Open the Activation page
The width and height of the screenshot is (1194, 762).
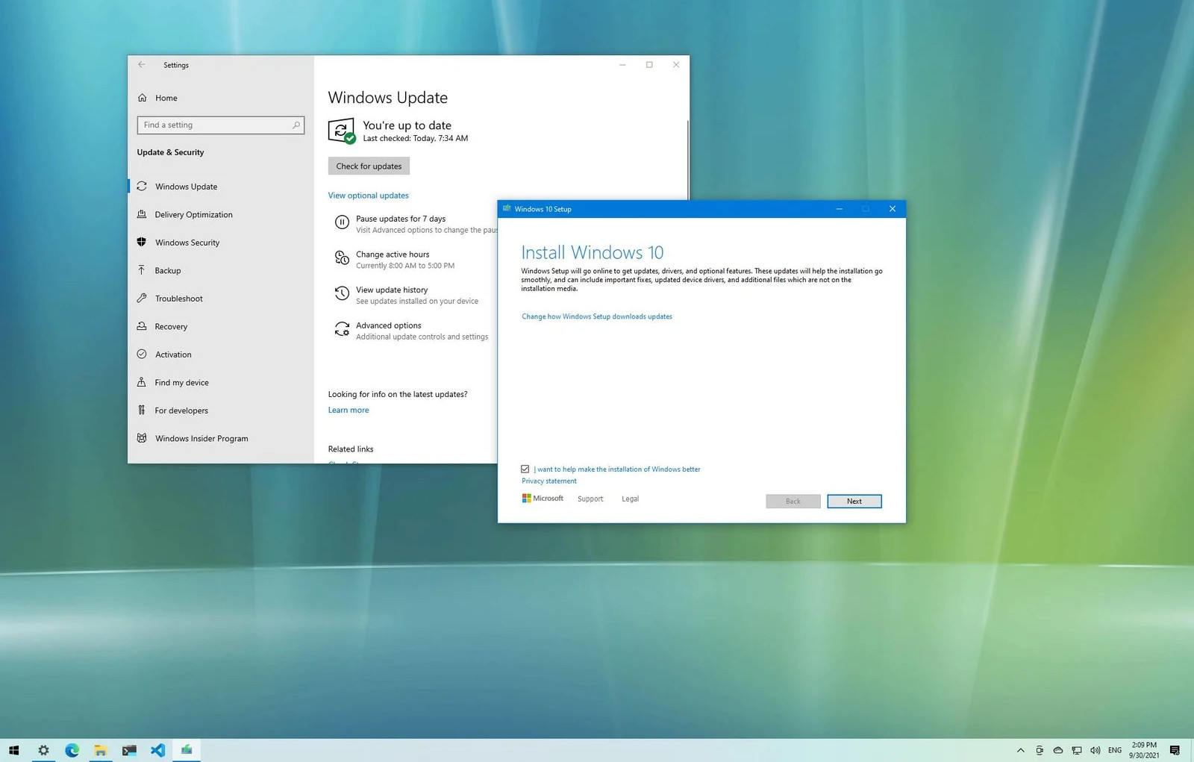point(173,354)
